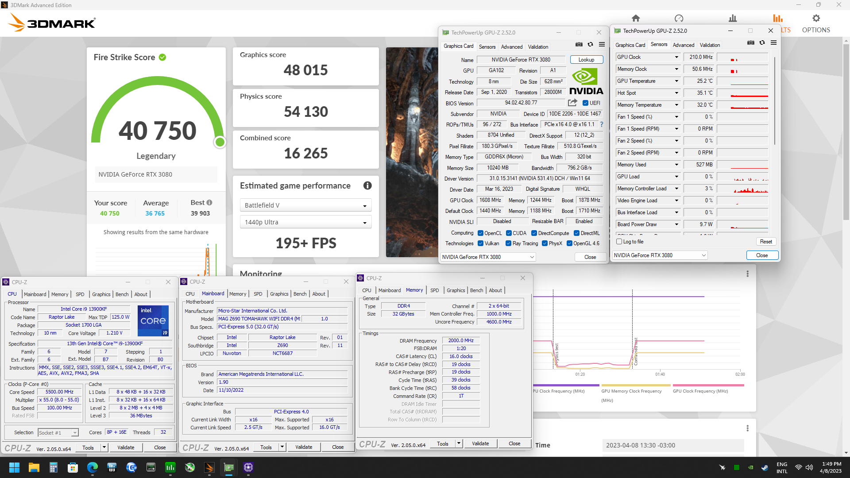Image resolution: width=850 pixels, height=478 pixels.
Task: Enable the Log to file checkbox
Action: click(x=619, y=242)
